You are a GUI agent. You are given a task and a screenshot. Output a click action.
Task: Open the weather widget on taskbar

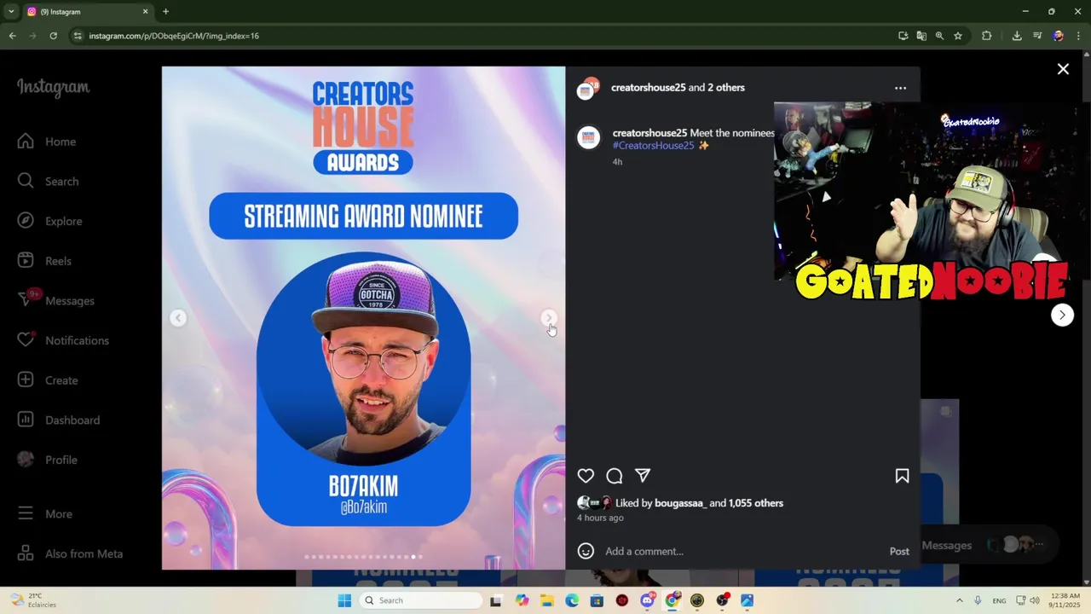(34, 600)
